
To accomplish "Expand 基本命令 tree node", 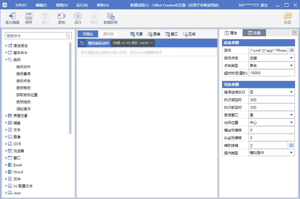I will point(6,53).
